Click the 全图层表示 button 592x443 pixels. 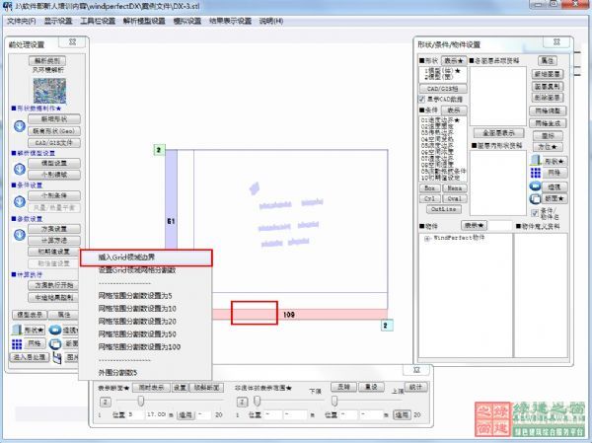point(495,131)
